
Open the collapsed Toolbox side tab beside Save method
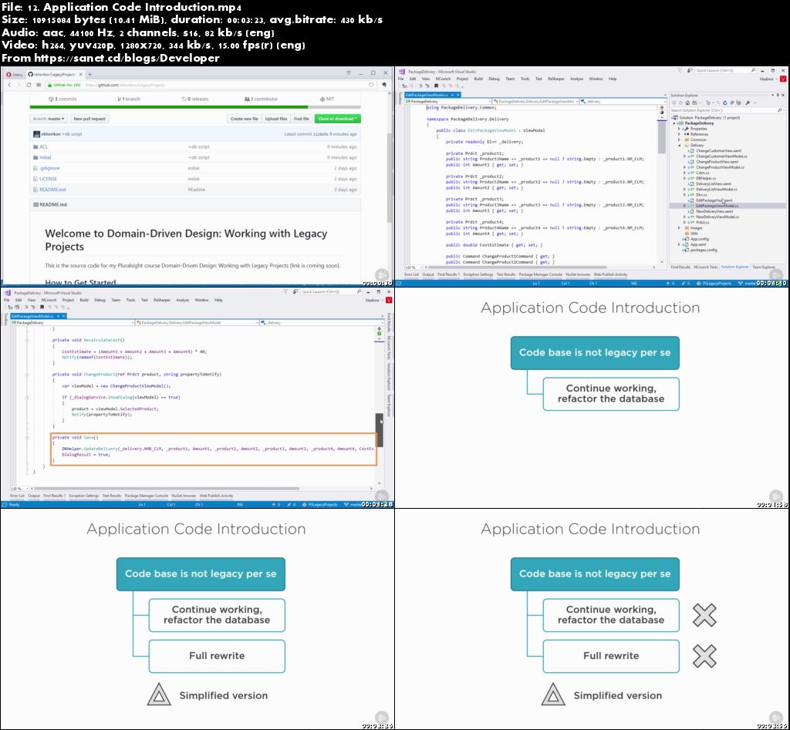click(5, 319)
